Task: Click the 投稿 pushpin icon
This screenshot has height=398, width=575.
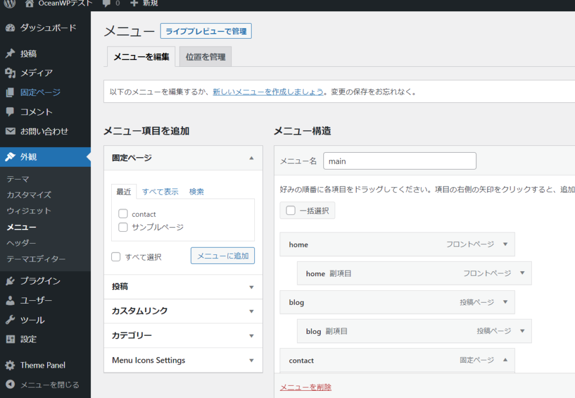Action: (x=10, y=53)
